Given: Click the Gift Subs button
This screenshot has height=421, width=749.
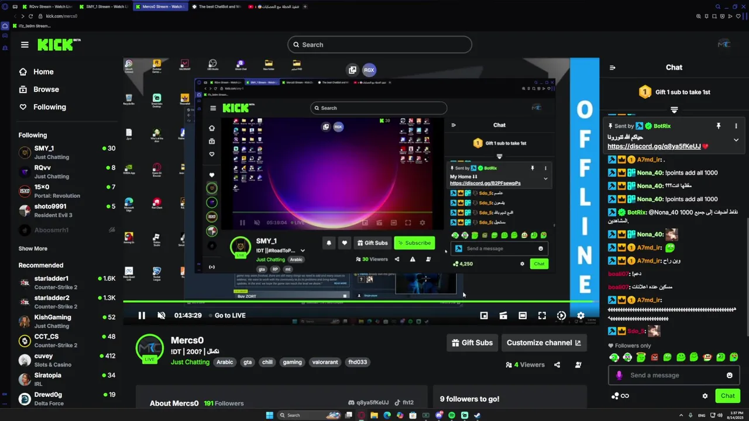Looking at the screenshot, I should (472, 343).
